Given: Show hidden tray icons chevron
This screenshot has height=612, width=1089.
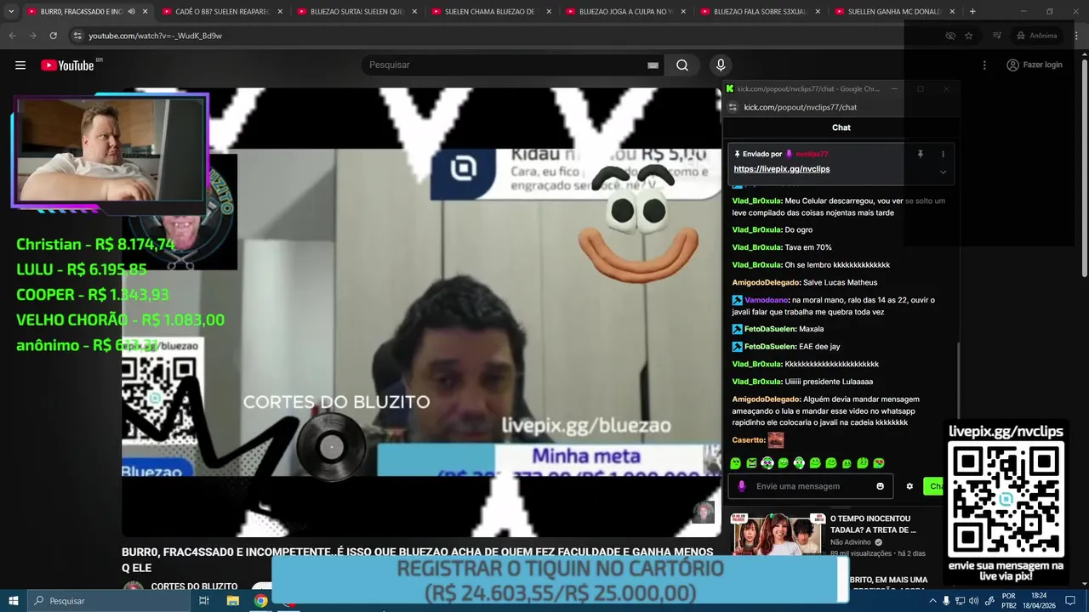Looking at the screenshot, I should tap(932, 601).
